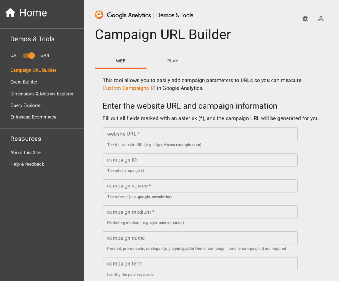Open About this Site link
339x281 pixels.
pyautogui.click(x=25, y=152)
